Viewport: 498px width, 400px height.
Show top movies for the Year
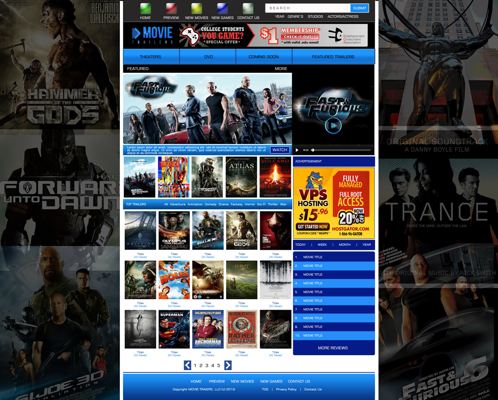coord(367,245)
